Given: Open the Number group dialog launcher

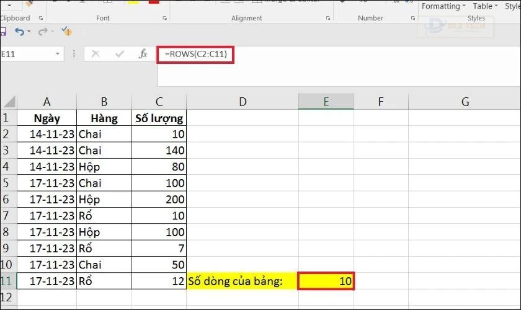Looking at the screenshot, I should (x=413, y=18).
